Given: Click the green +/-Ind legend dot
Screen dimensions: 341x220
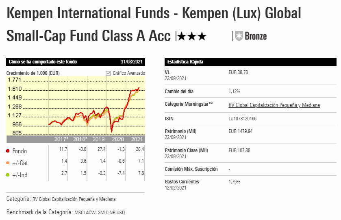Looking at the screenshot, I should click(8, 175).
